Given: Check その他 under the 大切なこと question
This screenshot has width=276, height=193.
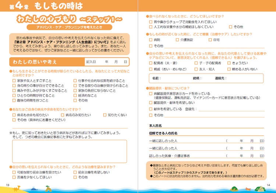Looking at the screenshot, I should point(75,100).
